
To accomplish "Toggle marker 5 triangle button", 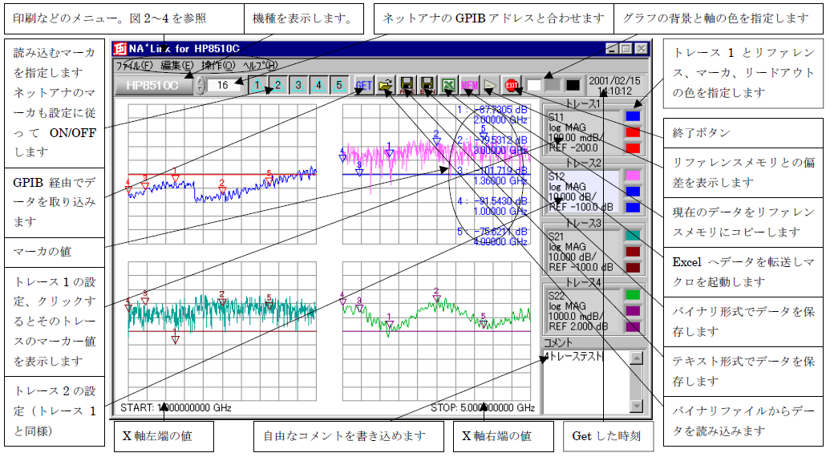I will [x=339, y=85].
